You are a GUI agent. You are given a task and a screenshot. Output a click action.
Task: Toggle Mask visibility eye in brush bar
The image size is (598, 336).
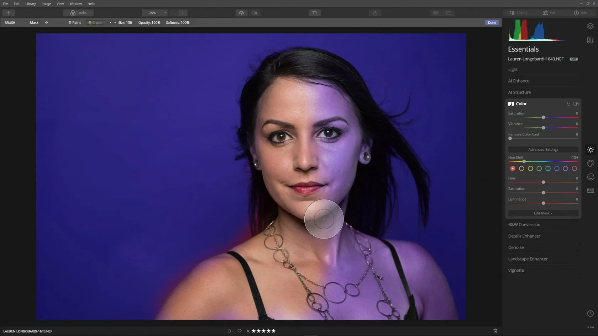tap(46, 22)
